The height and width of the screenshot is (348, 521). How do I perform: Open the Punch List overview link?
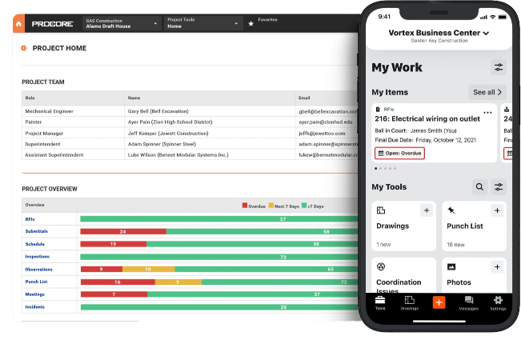point(36,282)
